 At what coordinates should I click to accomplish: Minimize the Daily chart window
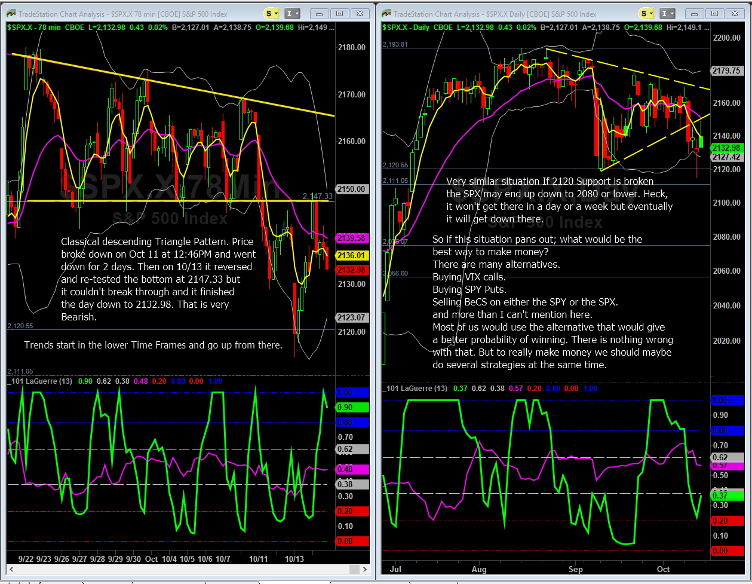point(694,13)
